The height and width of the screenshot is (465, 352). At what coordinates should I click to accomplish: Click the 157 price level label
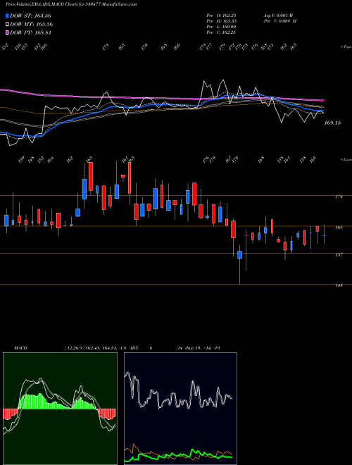[x=339, y=254]
